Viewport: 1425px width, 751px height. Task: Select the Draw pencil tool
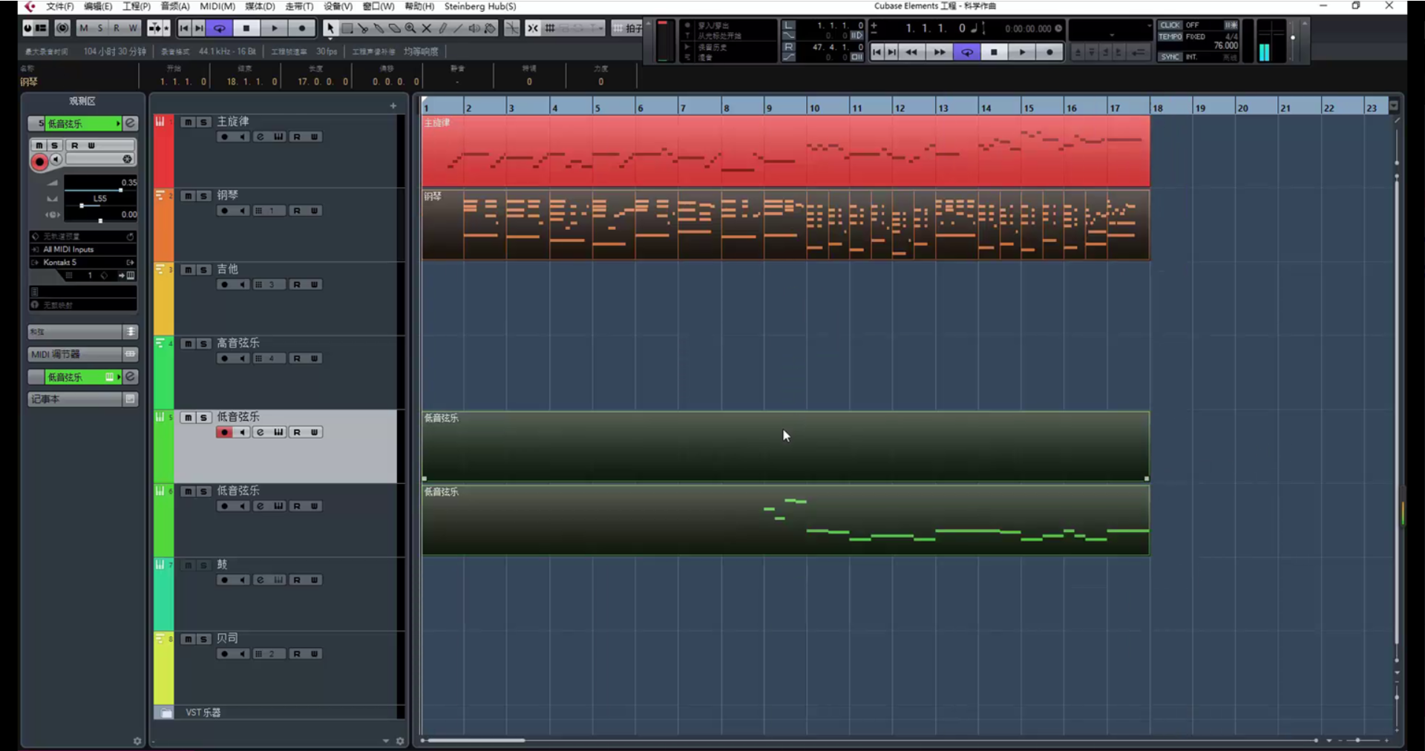coord(443,28)
